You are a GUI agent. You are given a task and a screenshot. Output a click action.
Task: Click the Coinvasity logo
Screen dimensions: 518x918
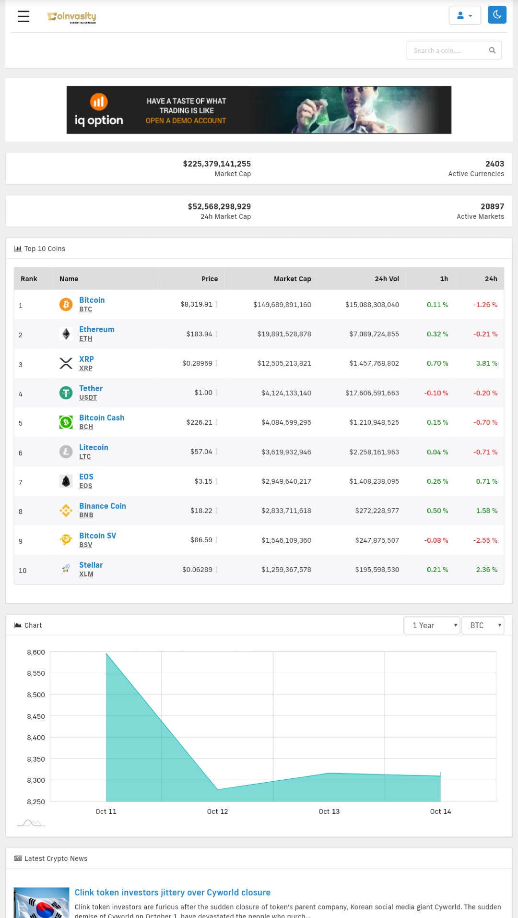[x=72, y=17]
